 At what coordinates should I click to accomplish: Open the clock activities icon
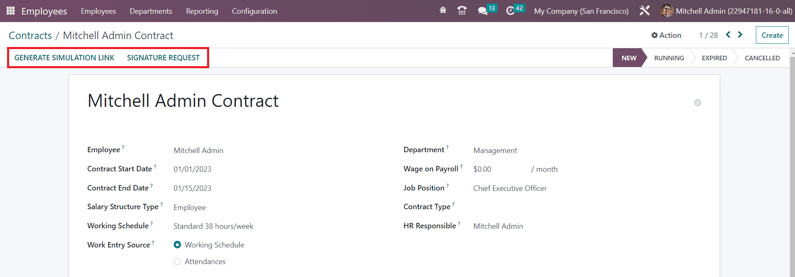[x=510, y=11]
